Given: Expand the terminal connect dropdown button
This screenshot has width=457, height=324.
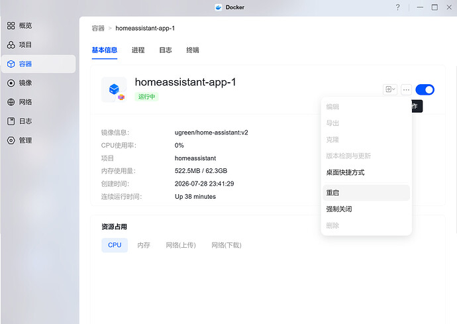Looking at the screenshot, I should click(390, 89).
